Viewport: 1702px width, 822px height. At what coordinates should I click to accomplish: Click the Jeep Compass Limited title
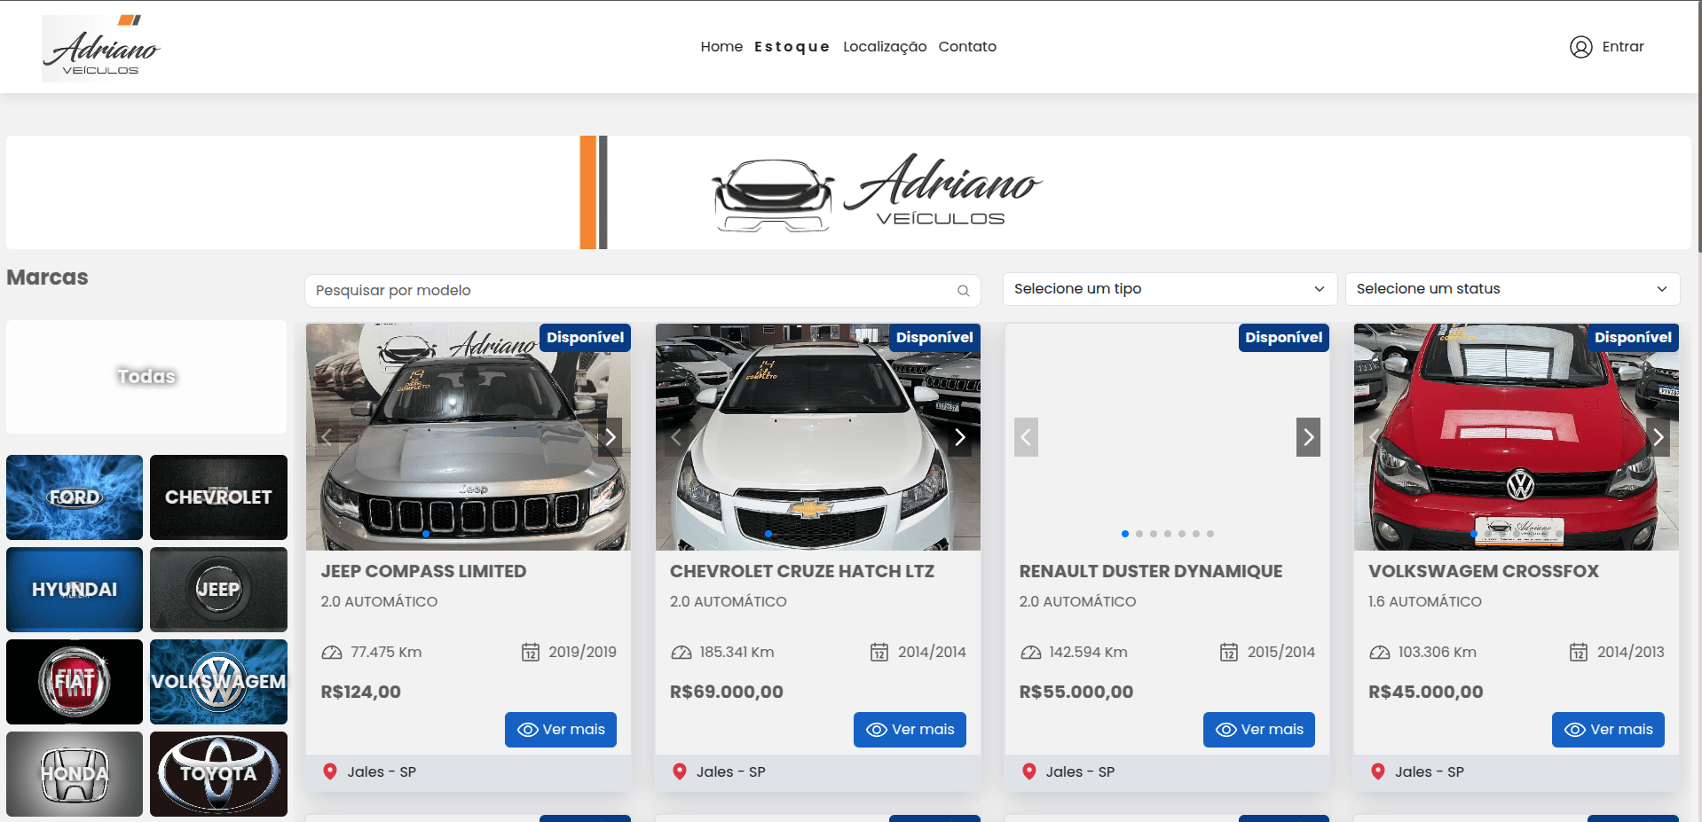423,572
